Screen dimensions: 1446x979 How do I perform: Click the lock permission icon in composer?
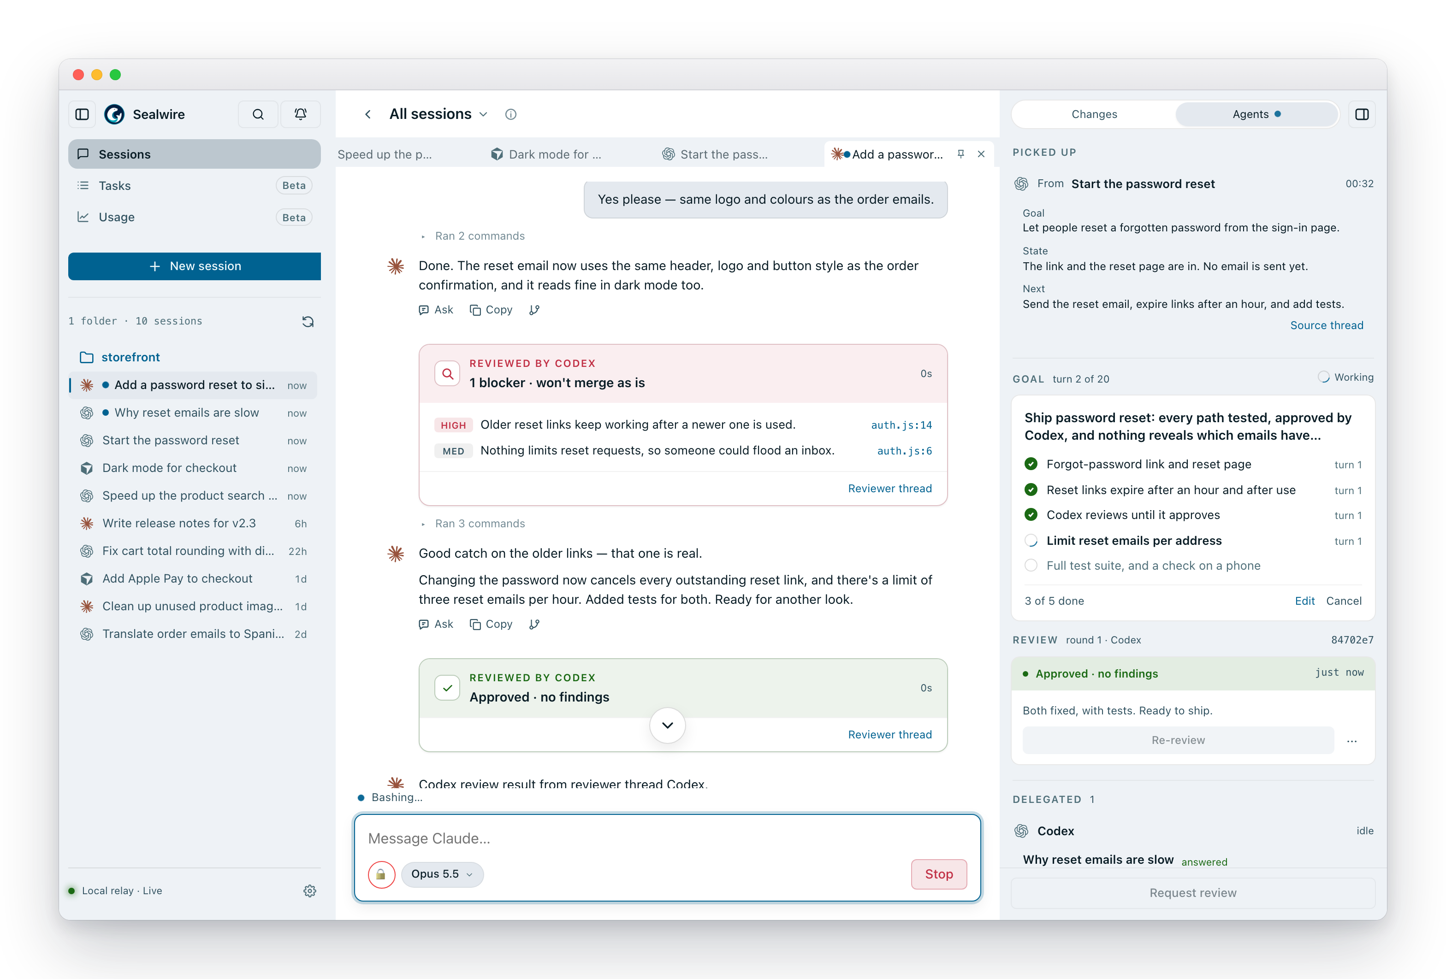tap(381, 874)
